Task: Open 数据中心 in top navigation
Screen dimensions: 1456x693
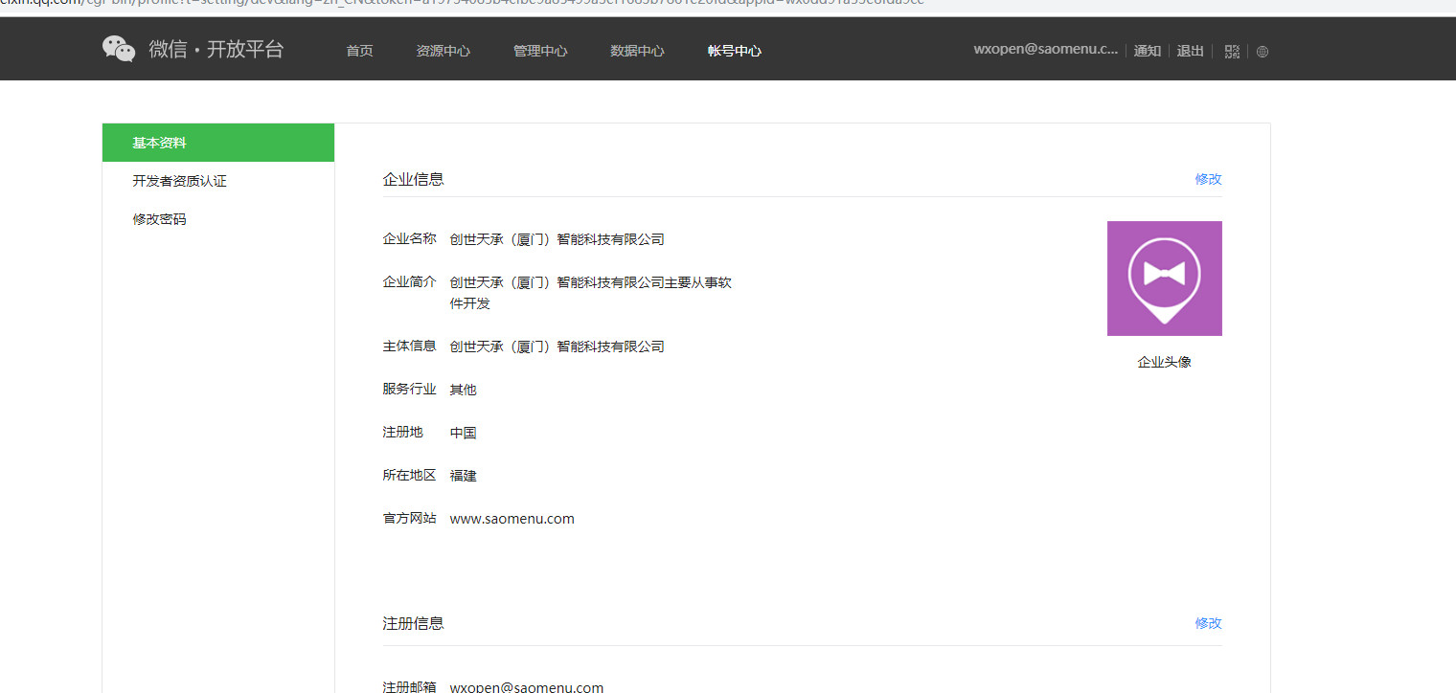Action: tap(637, 51)
